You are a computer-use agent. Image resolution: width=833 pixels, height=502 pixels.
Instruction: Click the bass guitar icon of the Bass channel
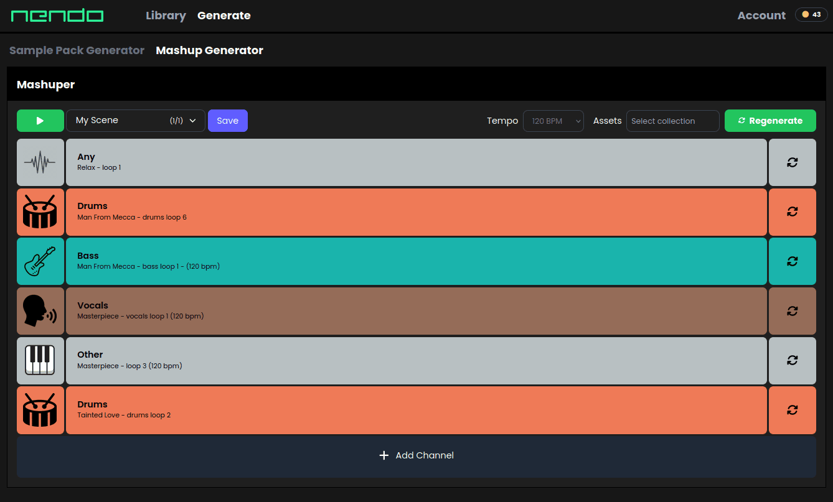click(40, 261)
